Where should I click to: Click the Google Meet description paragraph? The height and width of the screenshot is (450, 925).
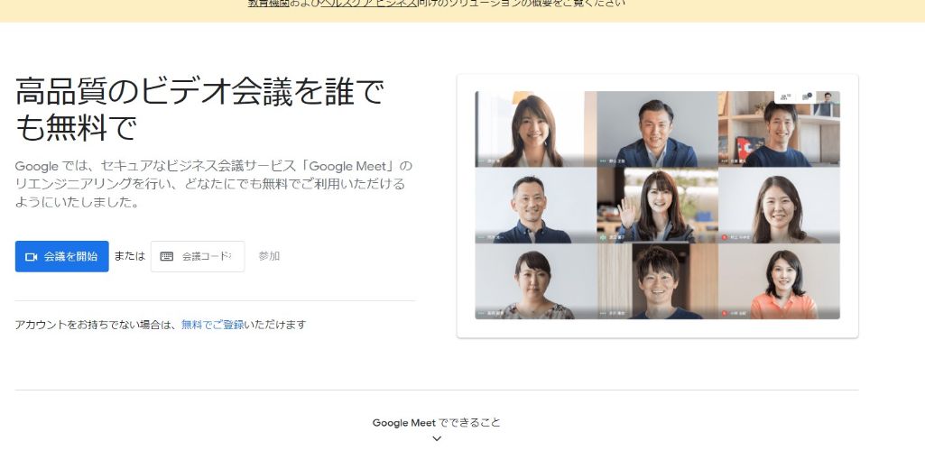click(214, 184)
